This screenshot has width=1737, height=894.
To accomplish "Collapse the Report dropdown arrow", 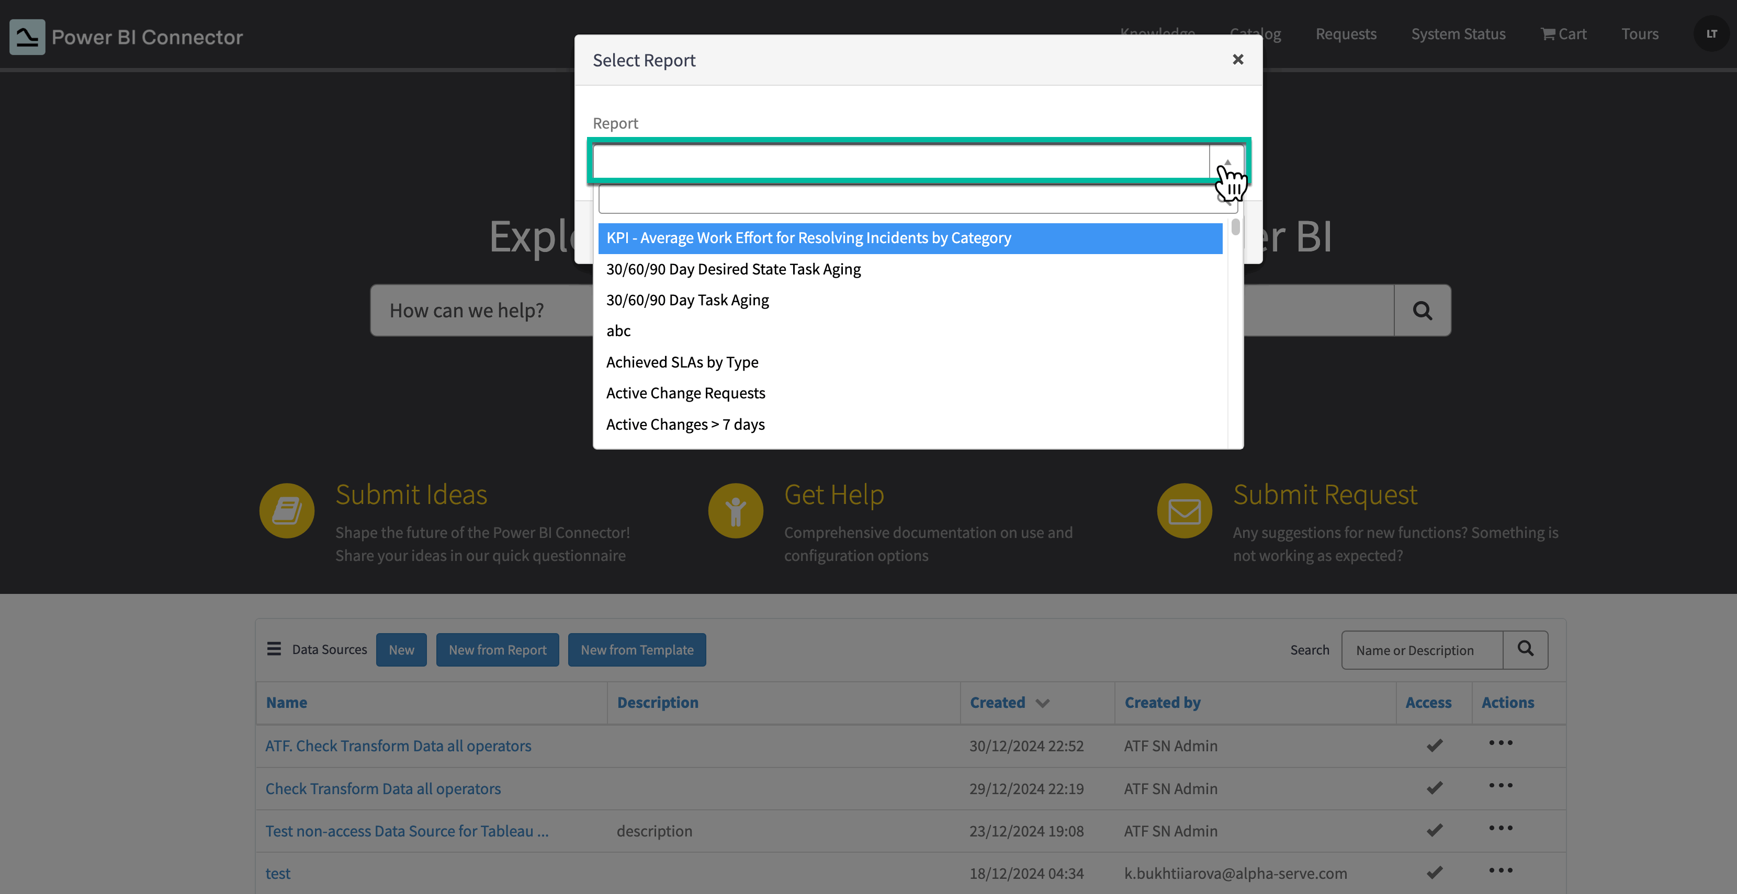I will click(x=1227, y=163).
